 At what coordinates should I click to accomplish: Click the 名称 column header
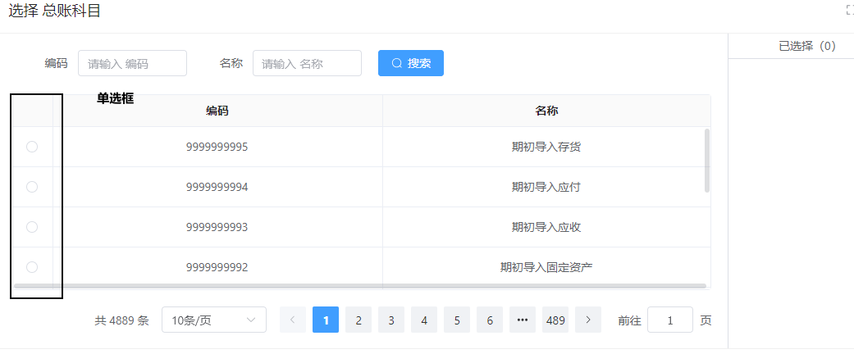tap(546, 111)
